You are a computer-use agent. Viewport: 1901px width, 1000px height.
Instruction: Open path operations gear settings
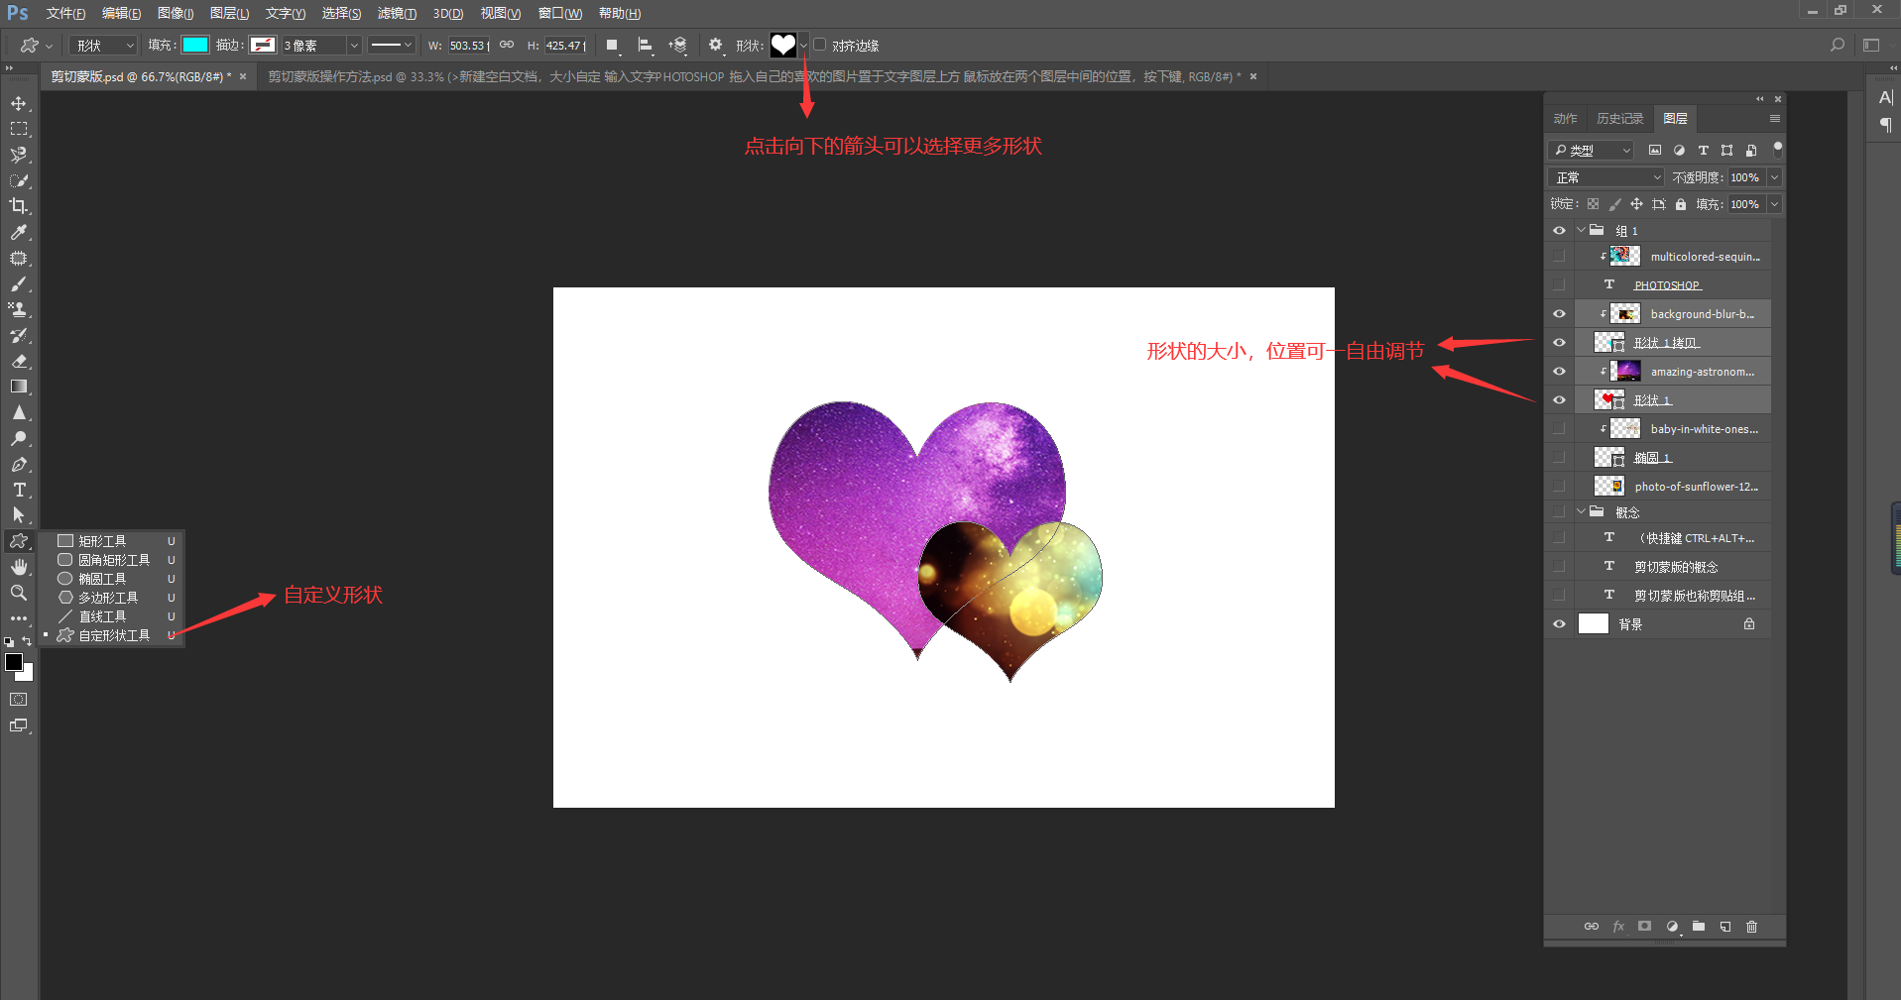point(715,45)
